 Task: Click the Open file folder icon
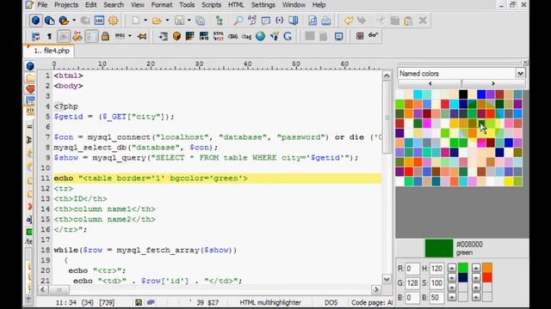[x=157, y=21]
